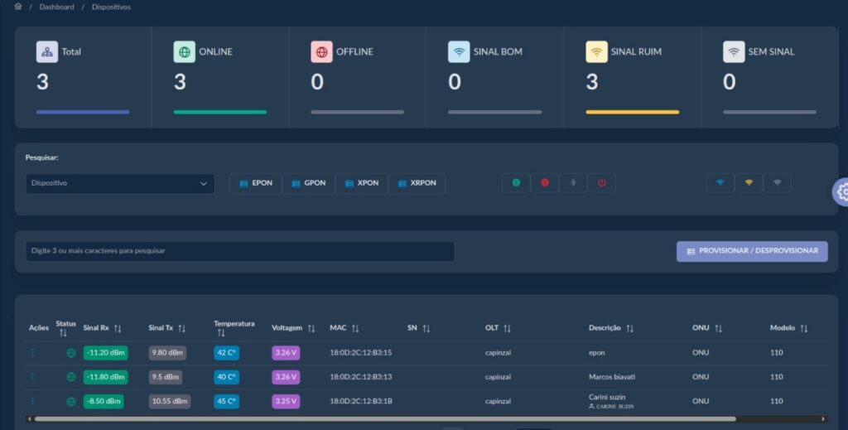This screenshot has width=848, height=430.
Task: Filter by blue good-signal wifi icon
Action: coord(720,183)
